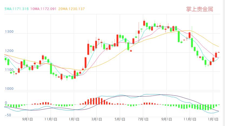Click the 3月1日 date axis label
Screen dimensions: 225x126
pos(97,119)
